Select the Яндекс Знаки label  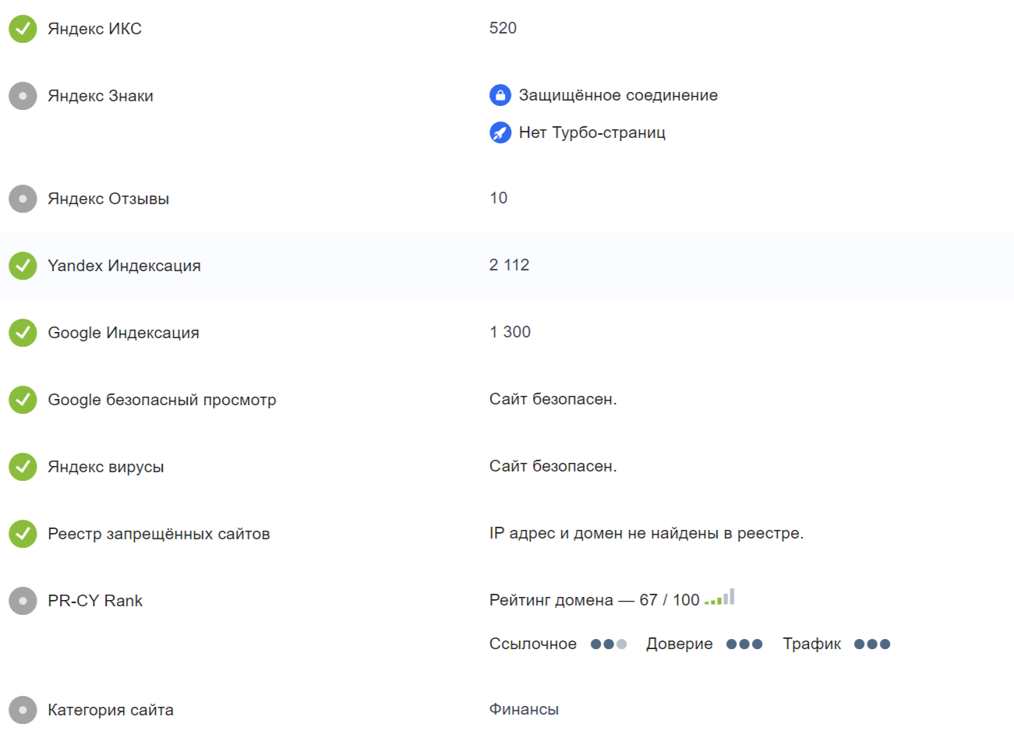tap(101, 96)
